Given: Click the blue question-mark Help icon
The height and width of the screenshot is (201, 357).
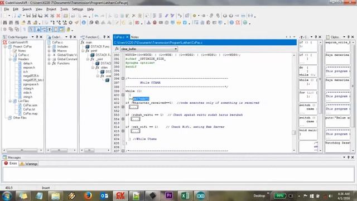Looking at the screenshot, I should tap(231, 22).
